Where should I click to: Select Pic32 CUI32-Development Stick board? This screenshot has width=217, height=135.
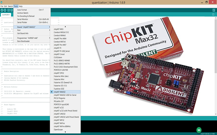[x=65, y=67]
